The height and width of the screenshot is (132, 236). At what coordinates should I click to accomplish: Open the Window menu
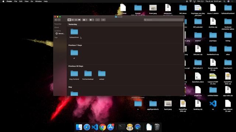tap(38, 1)
